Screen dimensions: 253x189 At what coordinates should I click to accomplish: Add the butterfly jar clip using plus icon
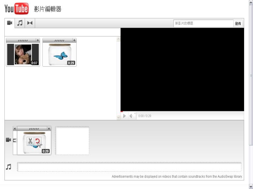coord(74,40)
